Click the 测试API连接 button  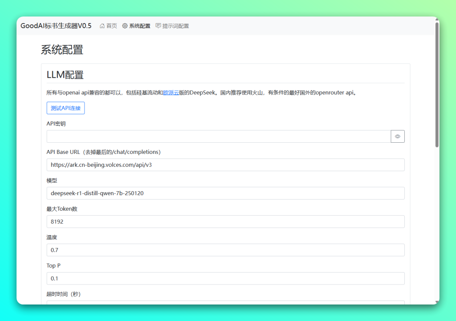pos(65,108)
